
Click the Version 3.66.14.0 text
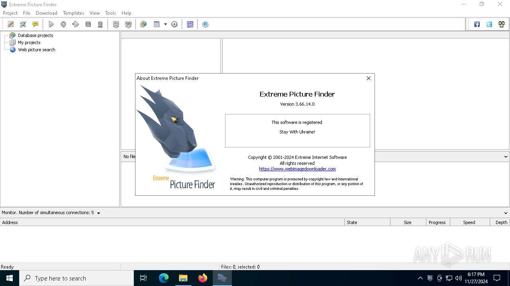[297, 104]
